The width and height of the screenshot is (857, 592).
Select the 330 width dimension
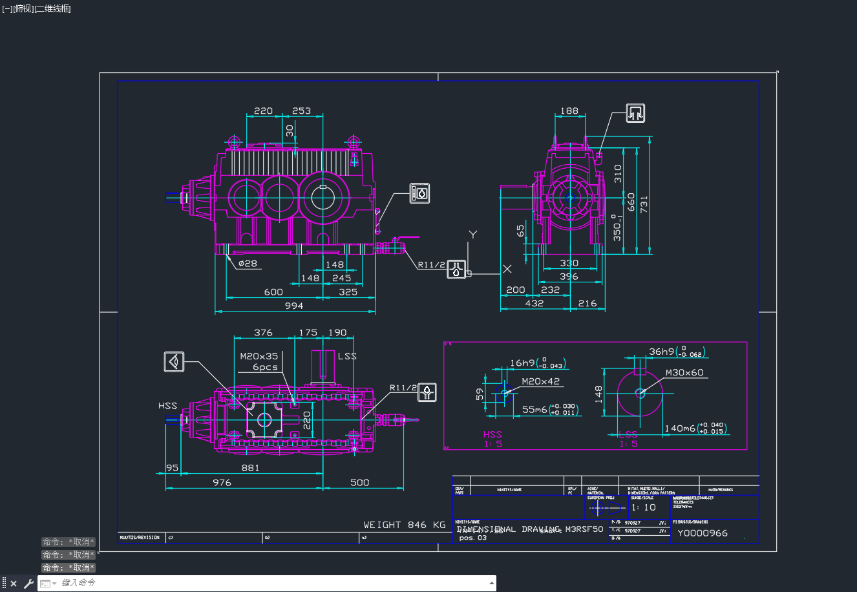(569, 264)
